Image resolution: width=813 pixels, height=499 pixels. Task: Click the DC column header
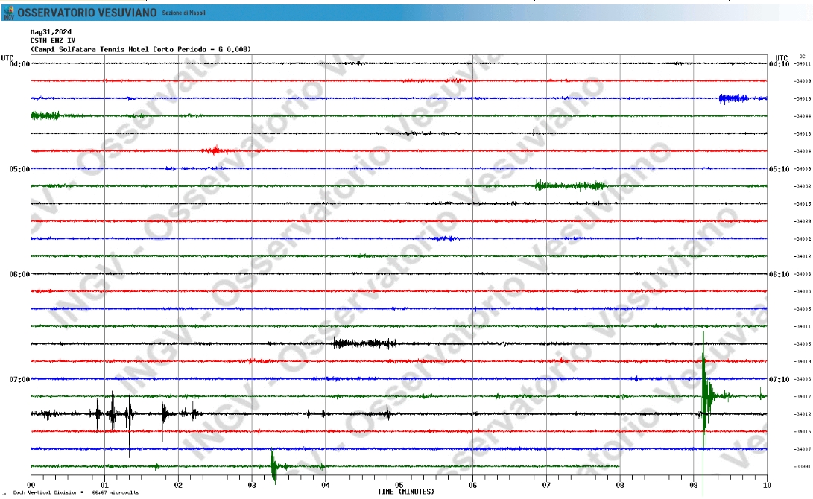[802, 57]
